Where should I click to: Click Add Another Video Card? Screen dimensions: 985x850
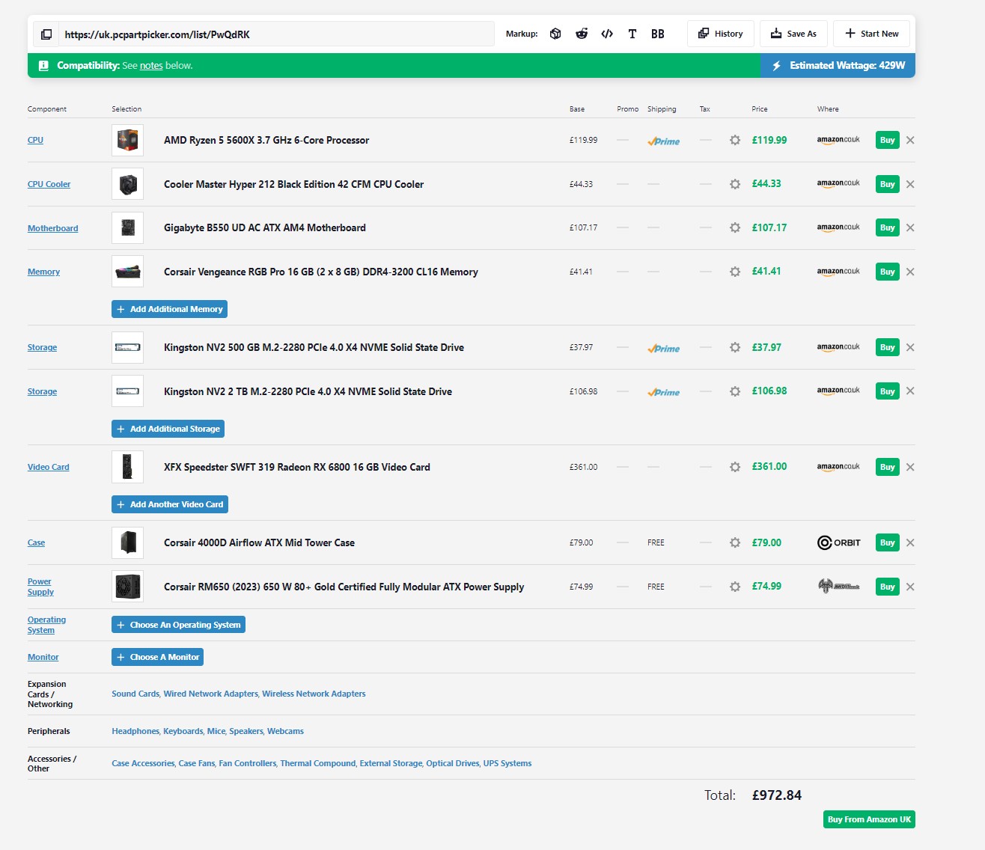(x=170, y=504)
